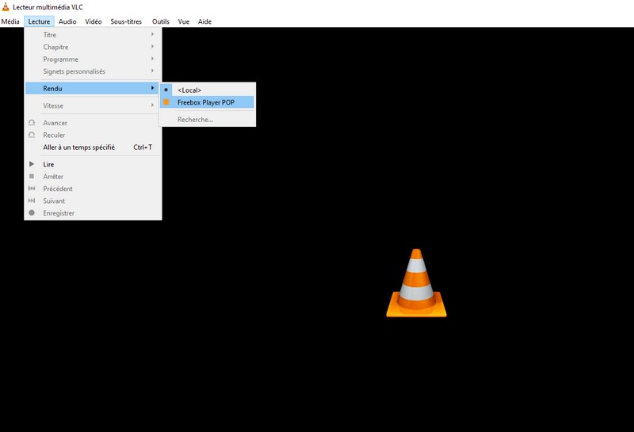Open the Sous-titres menu
The image size is (634, 432).
tap(126, 21)
